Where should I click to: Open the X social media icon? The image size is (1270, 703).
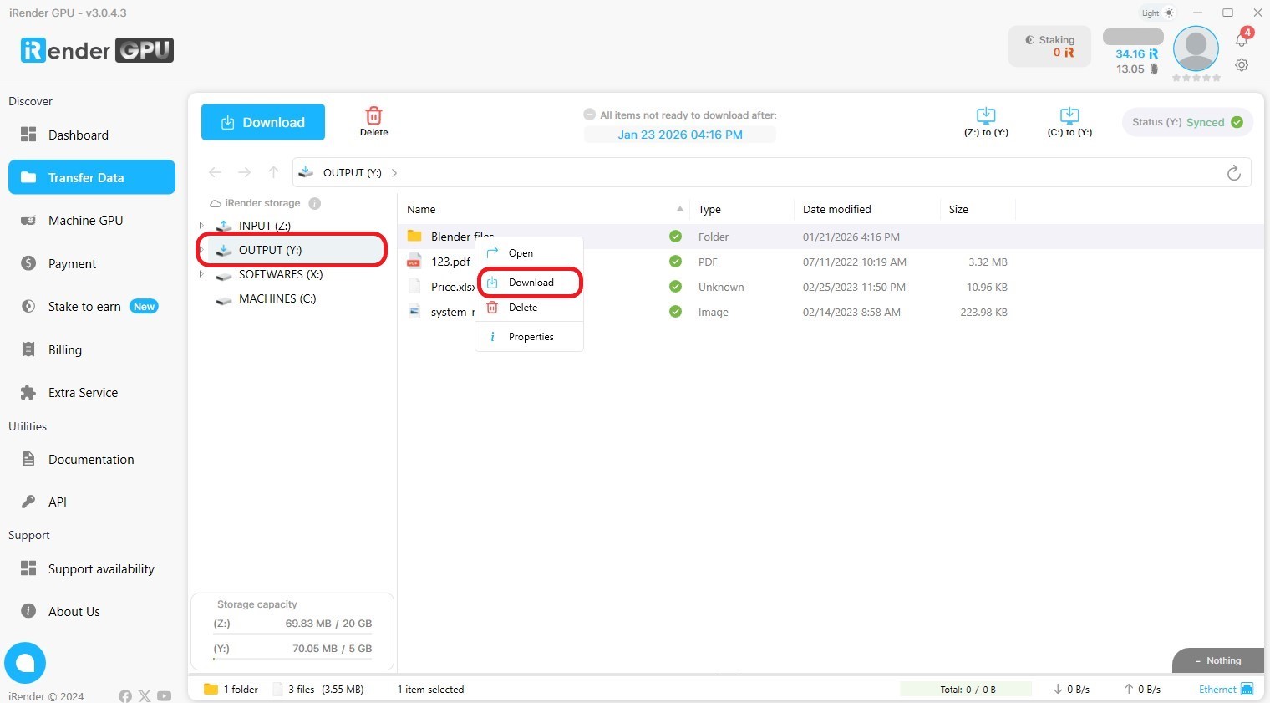pos(145,696)
